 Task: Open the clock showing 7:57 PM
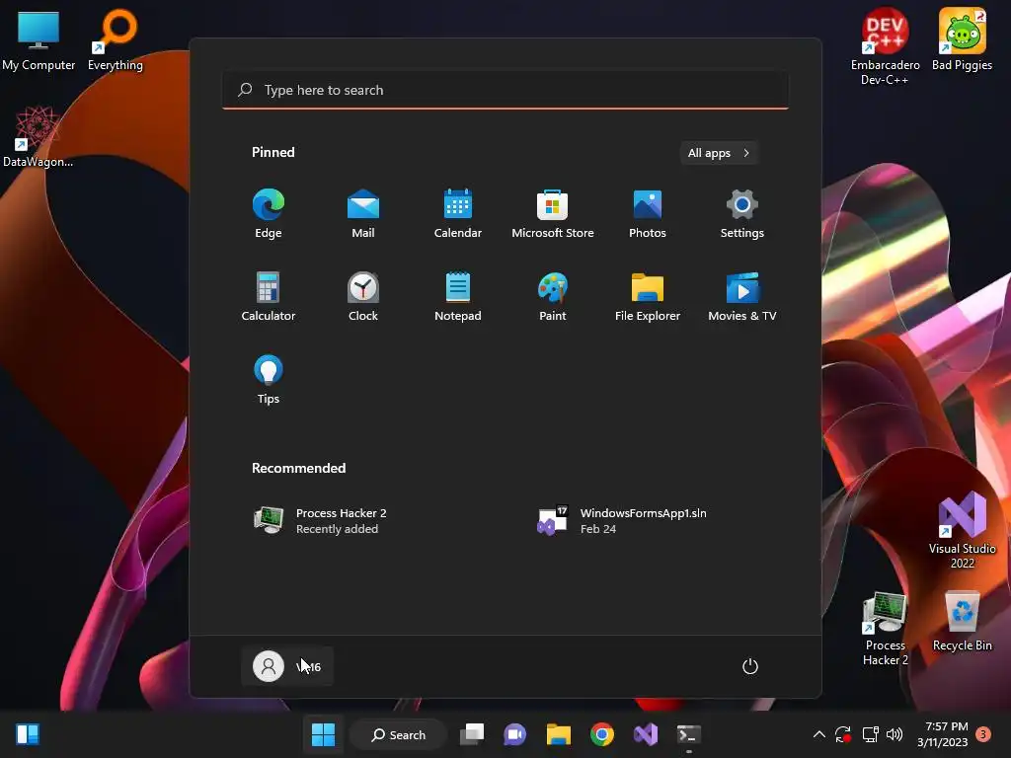(943, 734)
